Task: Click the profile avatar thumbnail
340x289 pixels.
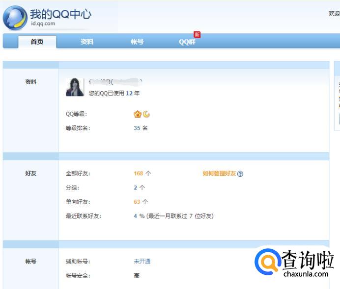Action: (75, 87)
